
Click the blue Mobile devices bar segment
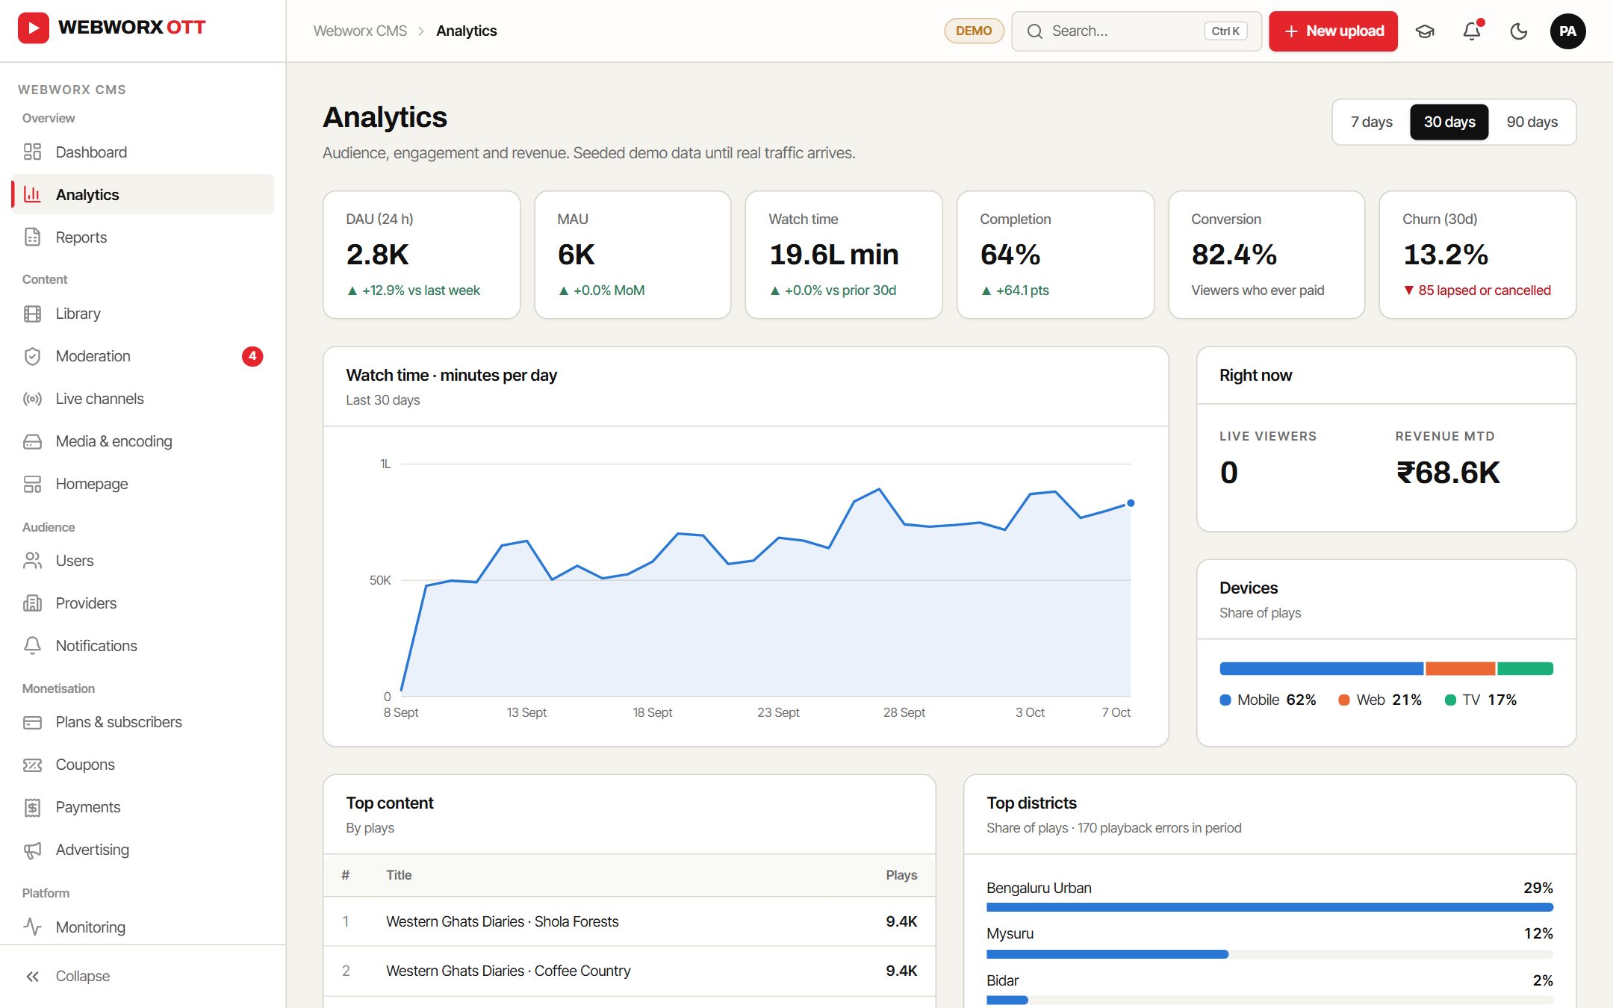coord(1321,668)
